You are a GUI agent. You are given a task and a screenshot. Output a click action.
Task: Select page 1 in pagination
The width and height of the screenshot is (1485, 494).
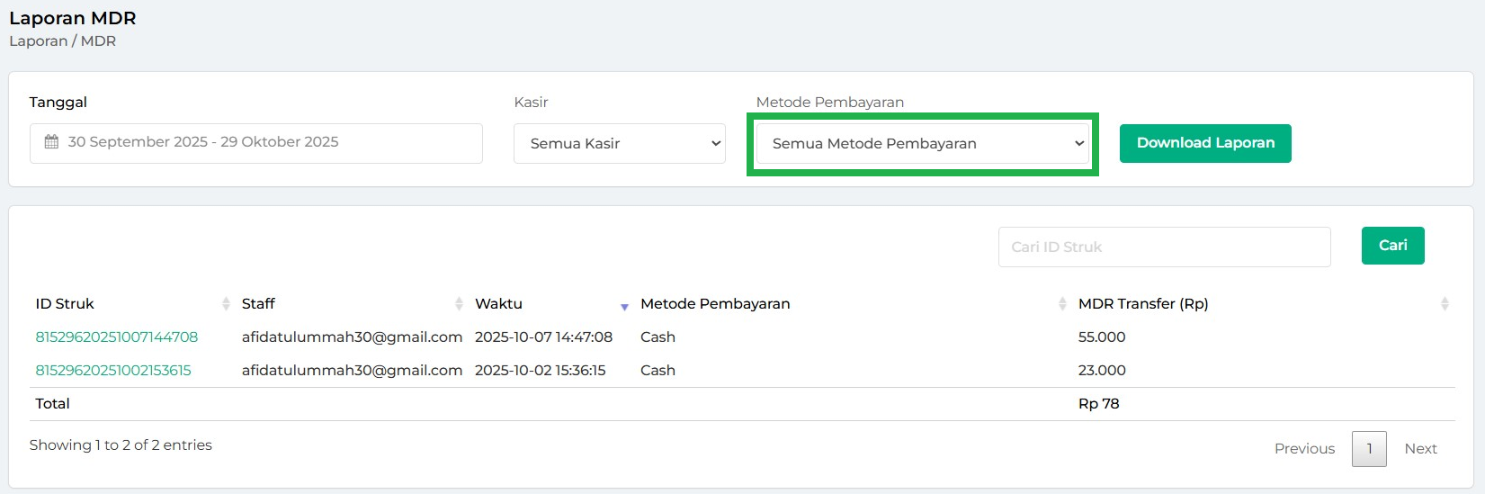coord(1369,449)
